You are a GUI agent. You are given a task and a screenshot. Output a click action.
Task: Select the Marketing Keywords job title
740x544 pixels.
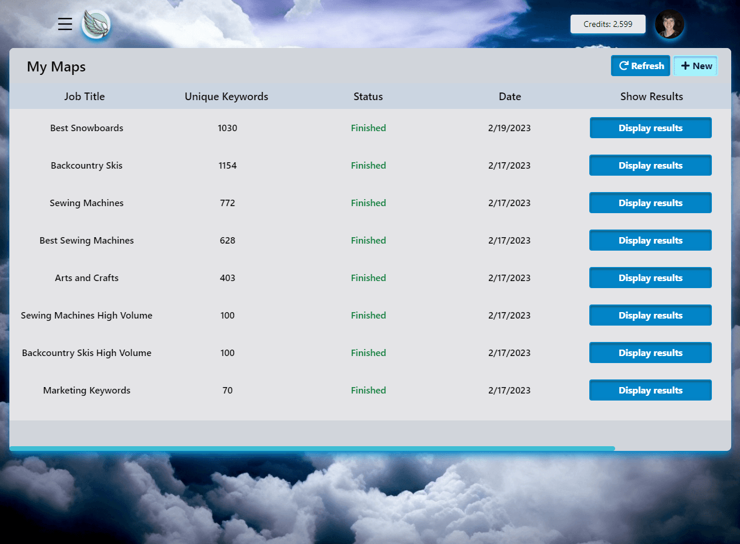pos(87,390)
